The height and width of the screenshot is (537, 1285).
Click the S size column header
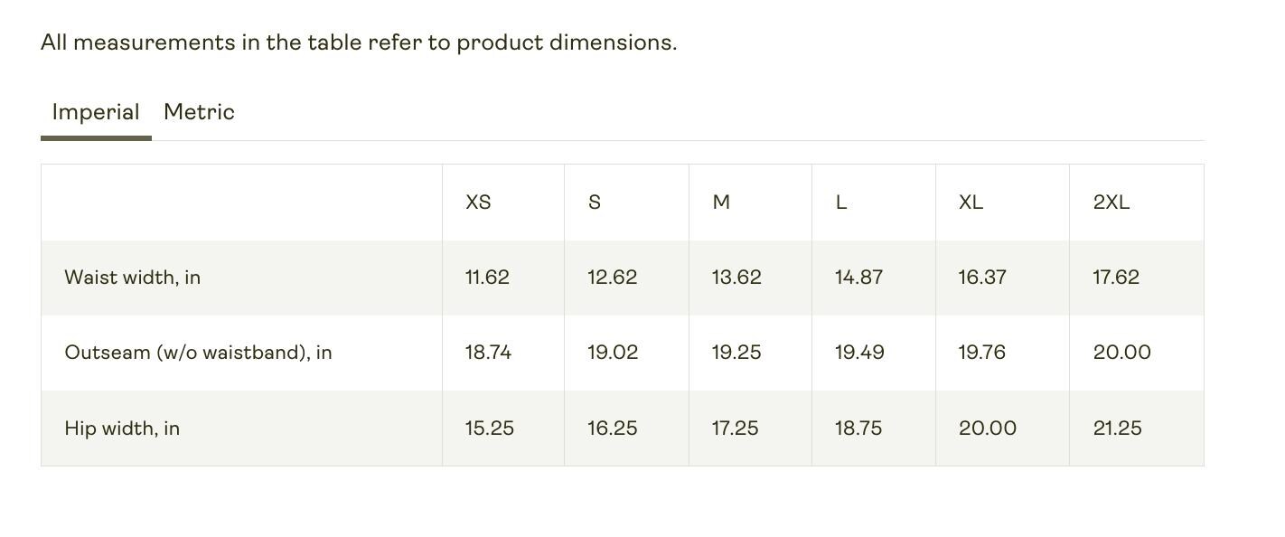click(x=594, y=203)
